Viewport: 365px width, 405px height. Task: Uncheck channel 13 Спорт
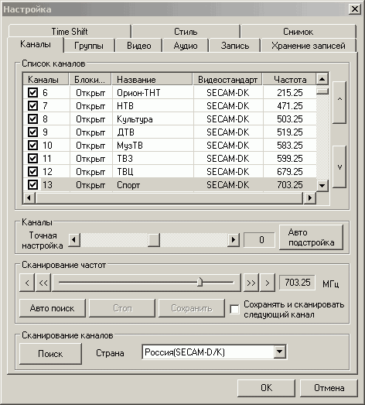point(32,184)
